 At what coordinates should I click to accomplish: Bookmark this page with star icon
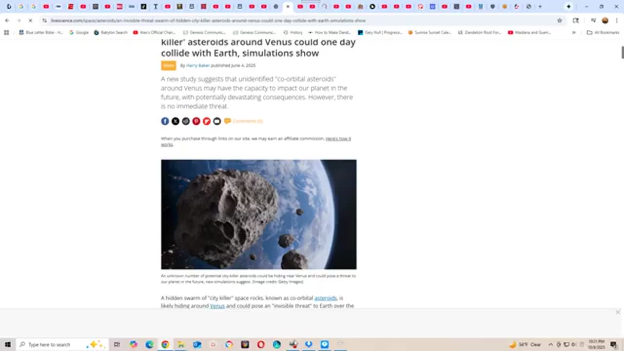click(560, 20)
